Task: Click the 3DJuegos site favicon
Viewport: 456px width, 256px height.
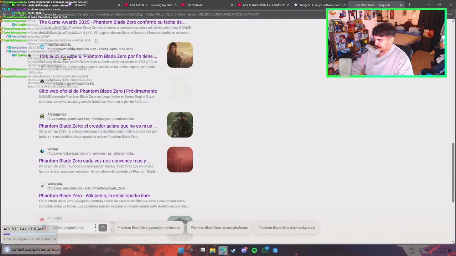Action: [x=42, y=220]
